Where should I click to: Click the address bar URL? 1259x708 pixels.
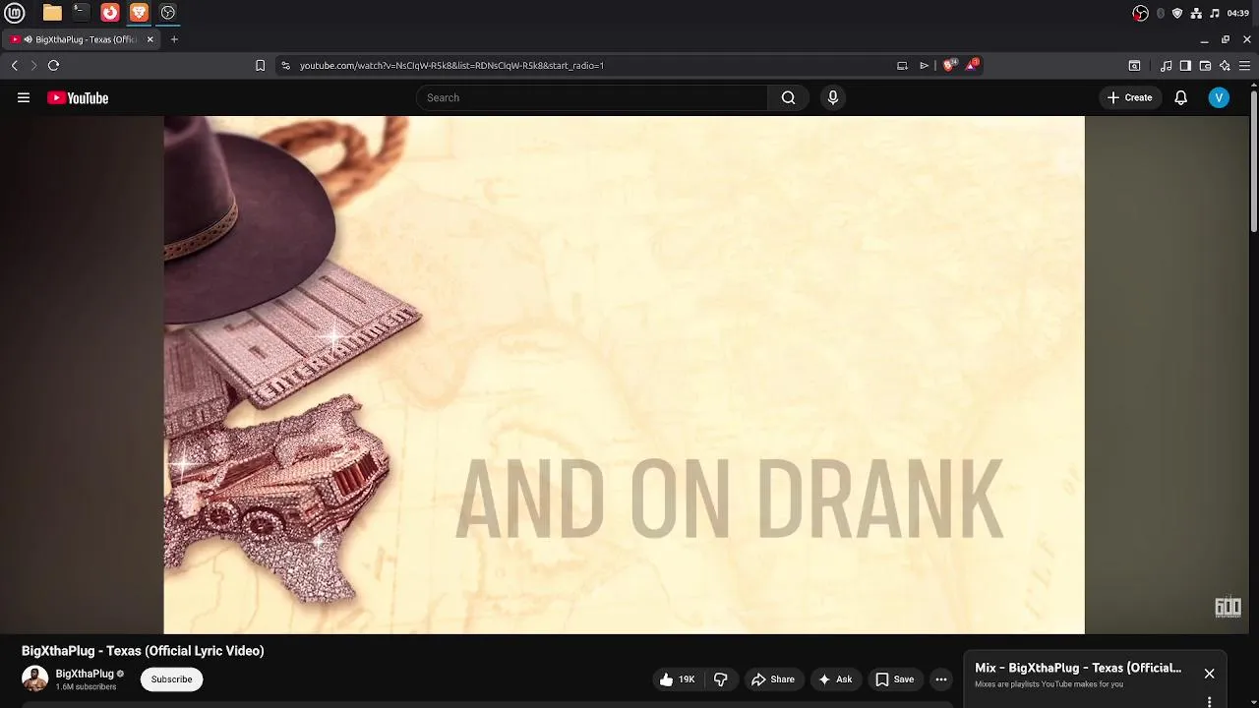tap(451, 65)
